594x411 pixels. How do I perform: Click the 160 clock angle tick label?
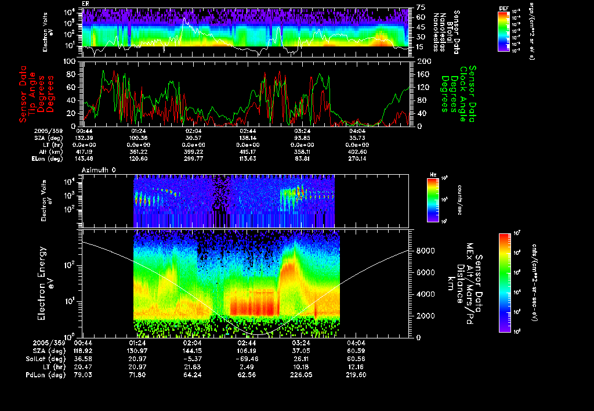pos(423,74)
